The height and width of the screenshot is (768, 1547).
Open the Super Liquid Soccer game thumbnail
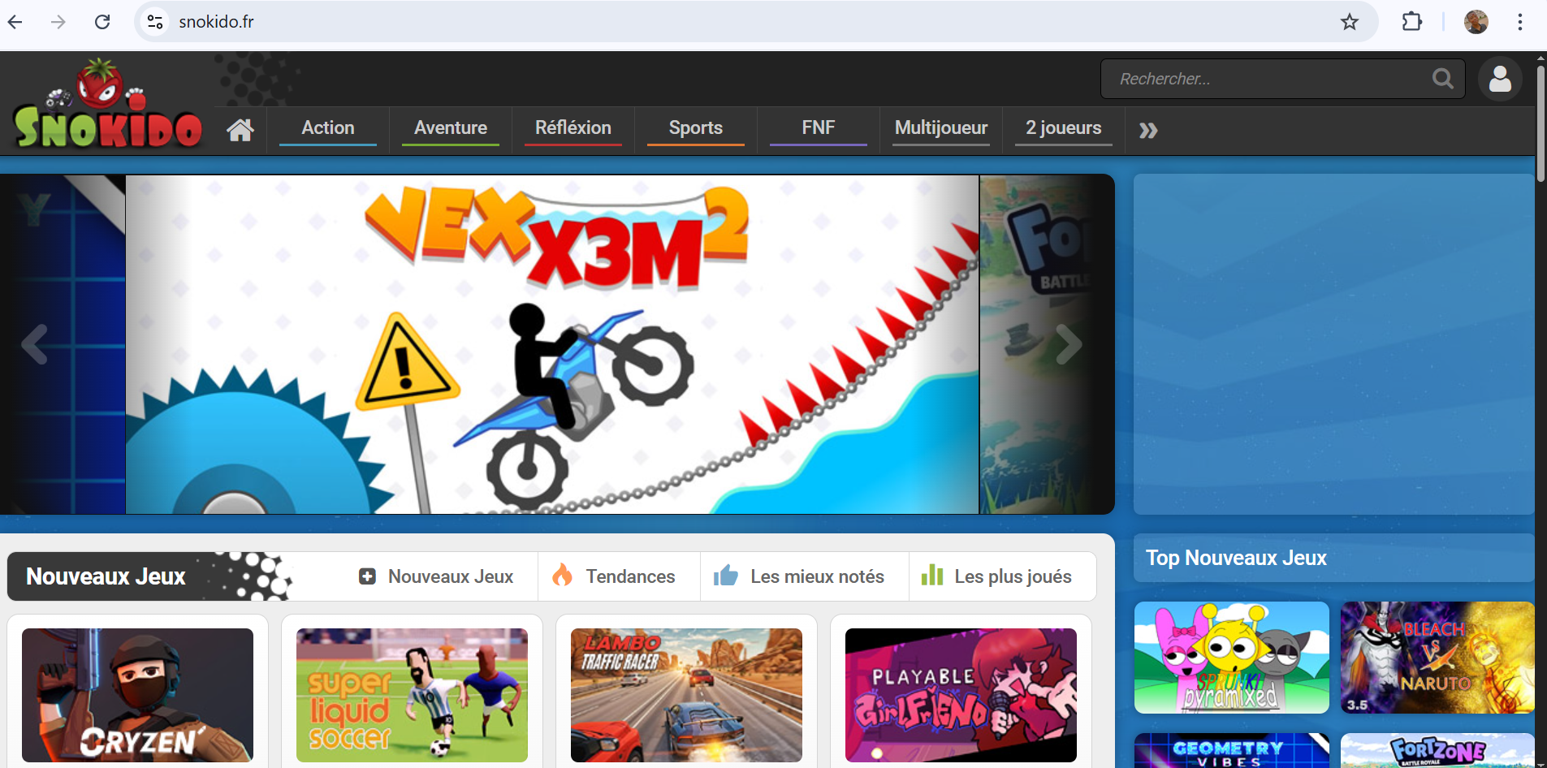click(412, 695)
